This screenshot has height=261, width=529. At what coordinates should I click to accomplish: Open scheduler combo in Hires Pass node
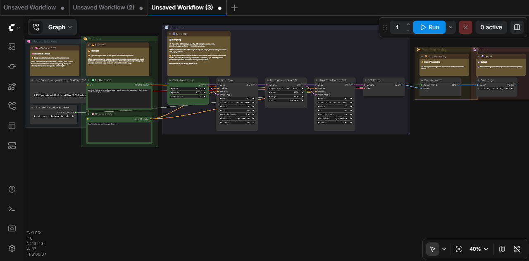click(x=334, y=118)
